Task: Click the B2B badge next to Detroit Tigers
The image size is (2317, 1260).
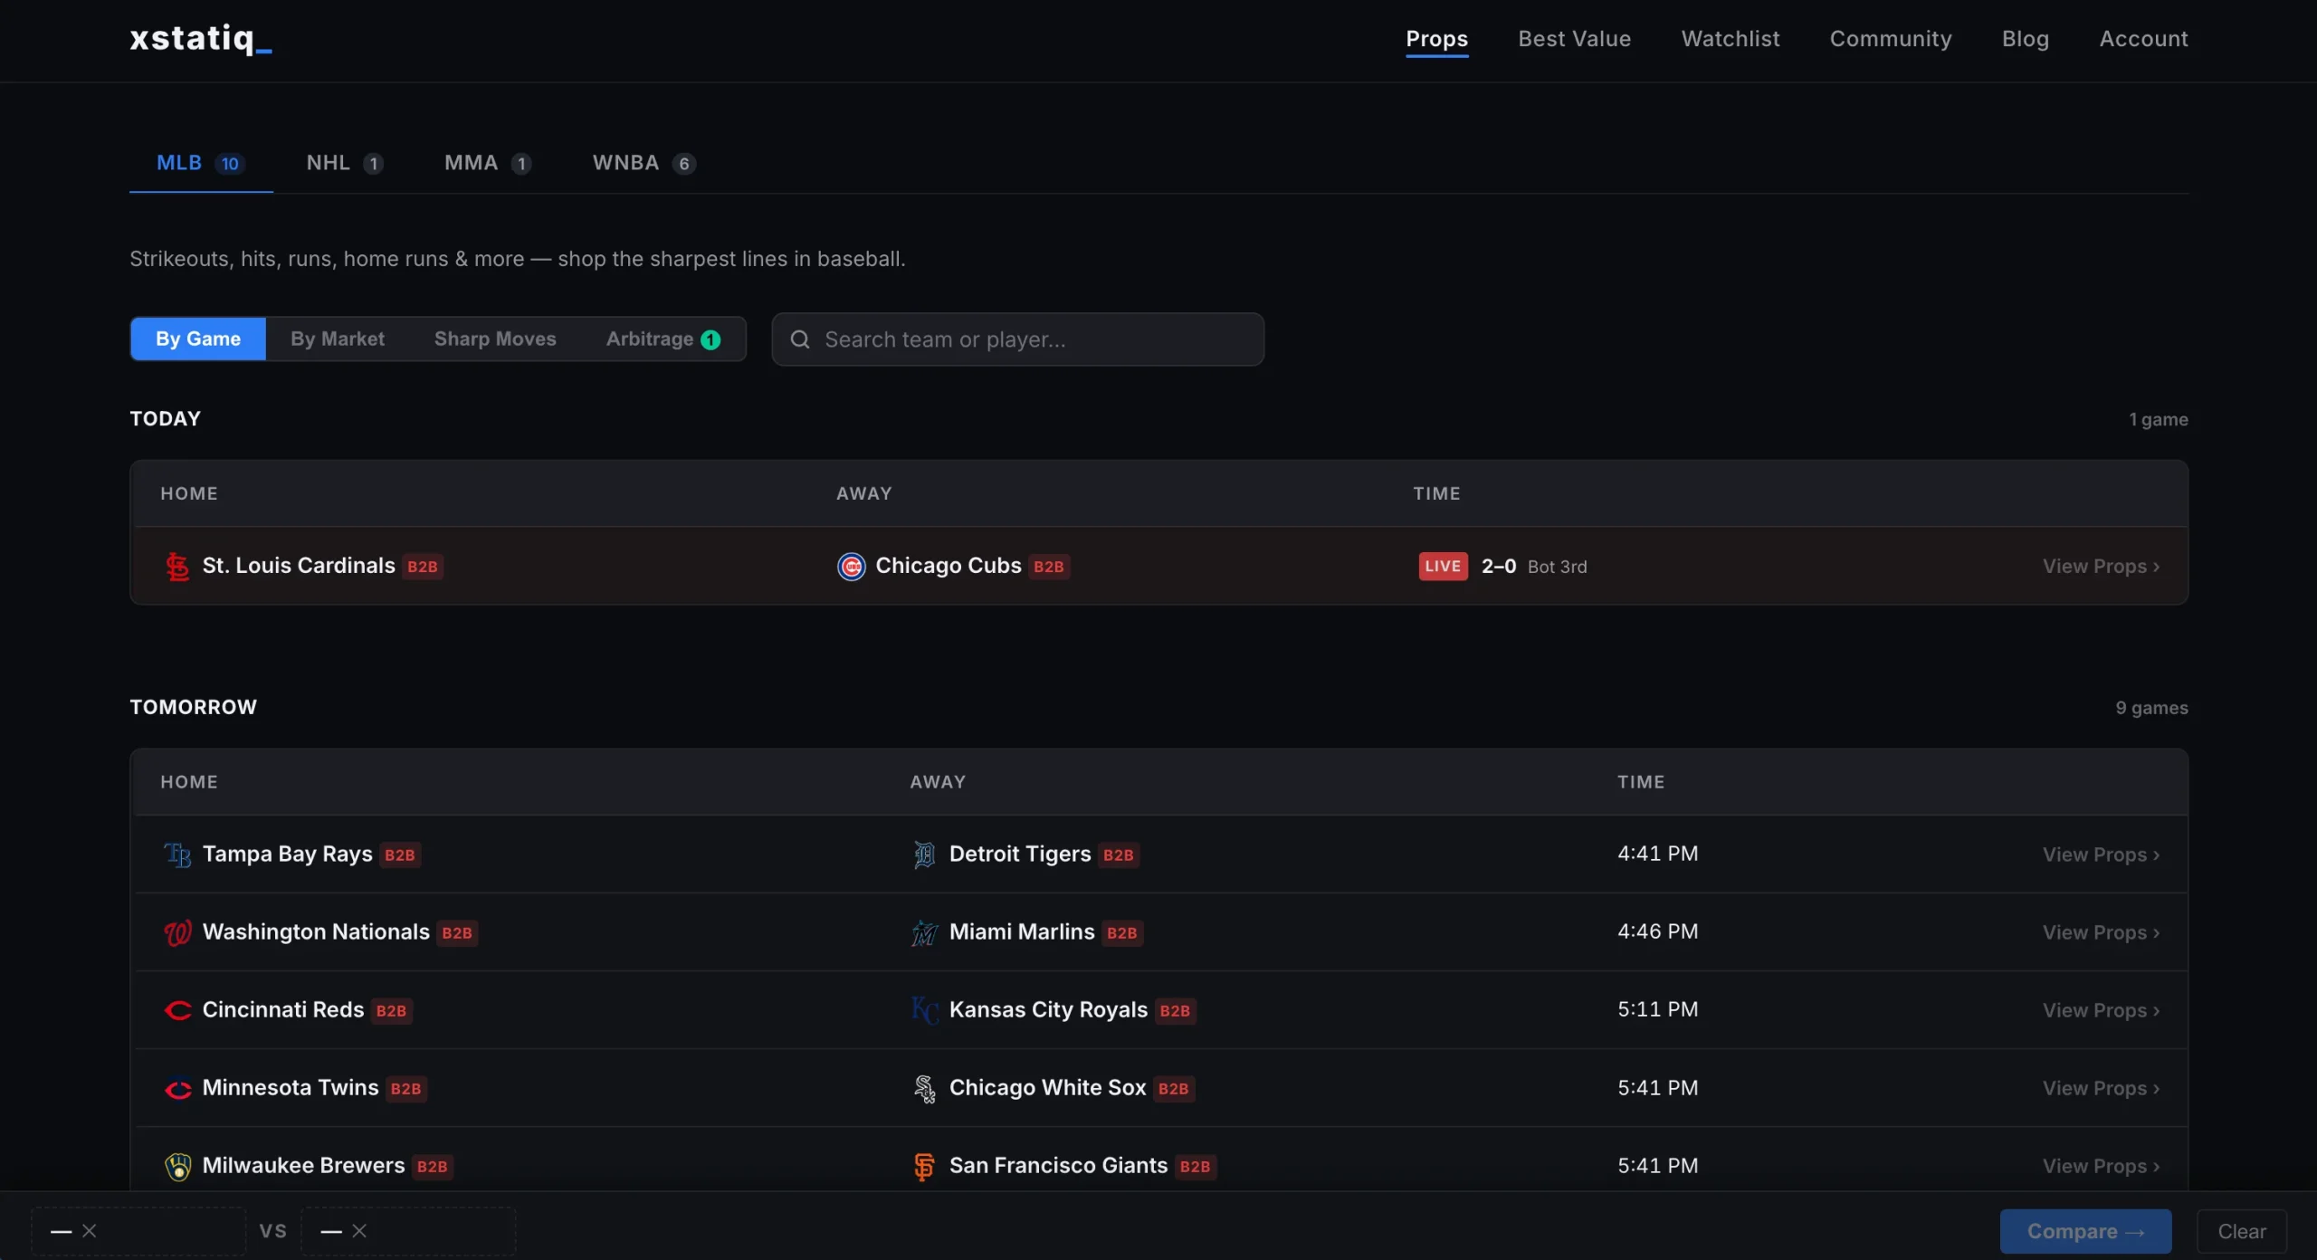Action: [1119, 854]
